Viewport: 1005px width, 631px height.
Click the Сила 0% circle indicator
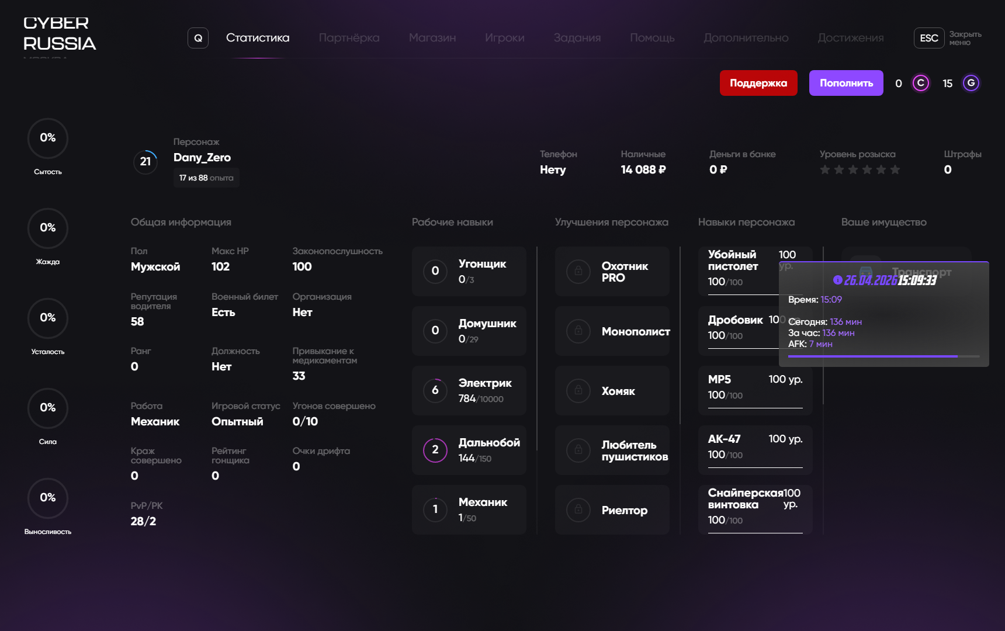click(48, 408)
